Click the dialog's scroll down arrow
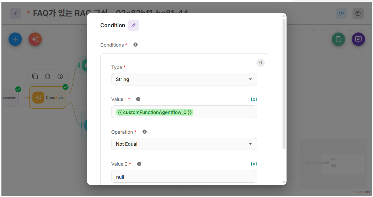The image size is (373, 197). click(x=284, y=182)
